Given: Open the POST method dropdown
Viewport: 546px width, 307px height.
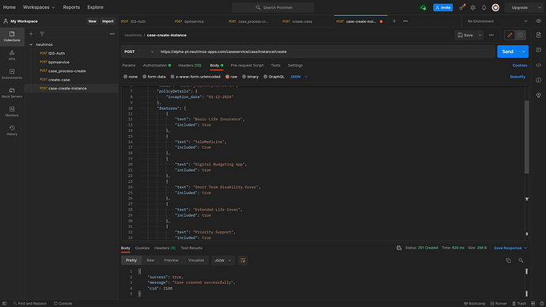Looking at the screenshot, I should (138, 51).
